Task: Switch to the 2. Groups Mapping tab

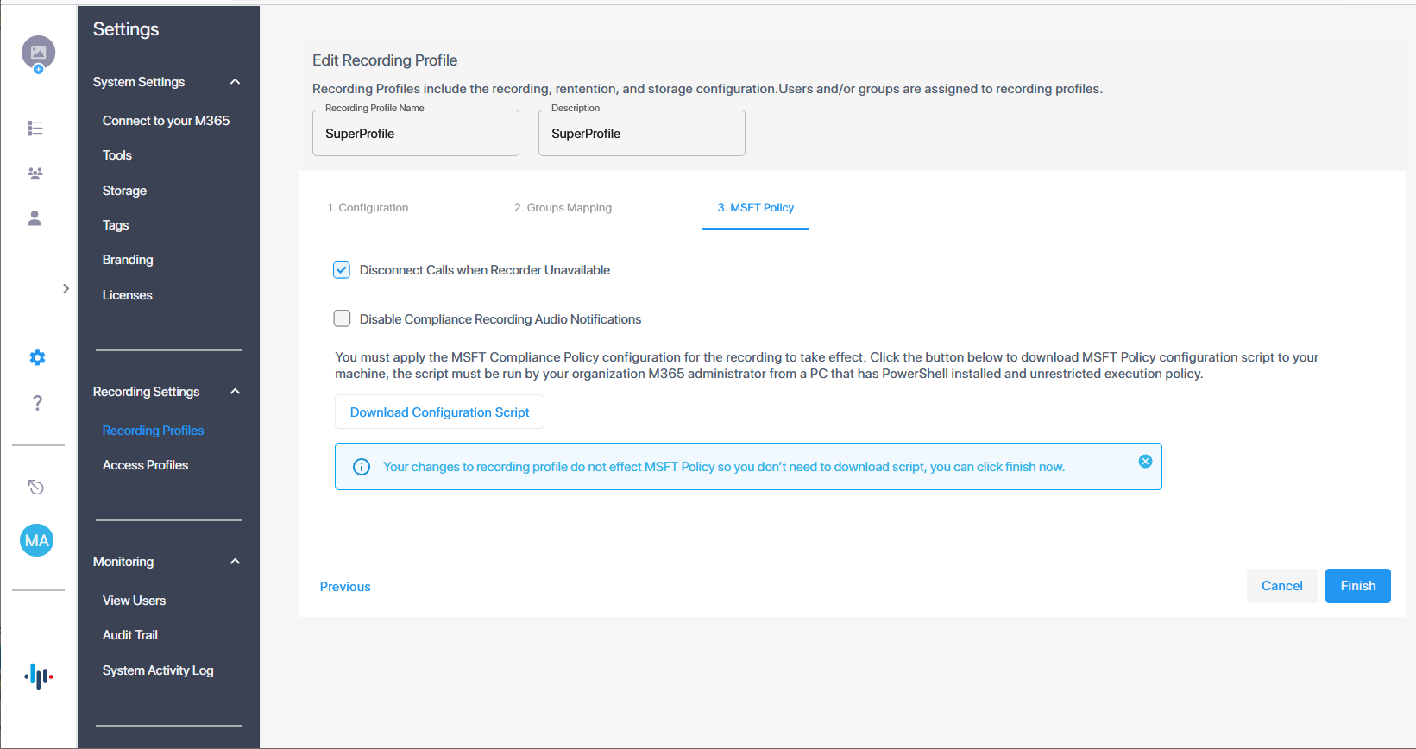Action: [563, 208]
